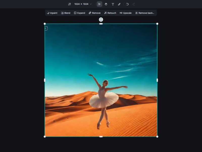Select the hand pan tool
The width and height of the screenshot is (202, 152).
(x=106, y=4)
